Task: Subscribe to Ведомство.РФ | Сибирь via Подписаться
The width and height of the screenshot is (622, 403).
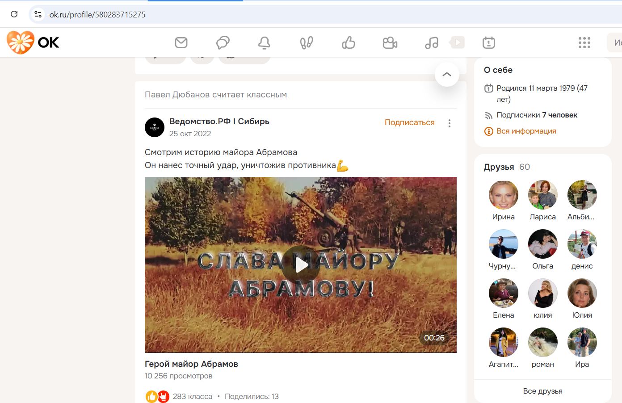Action: [x=410, y=122]
